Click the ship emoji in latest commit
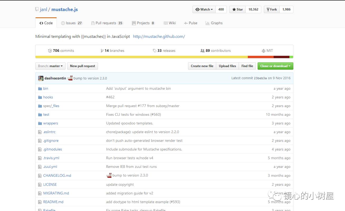Image resolution: width=345 pixels, height=211 pixels. click(70, 78)
